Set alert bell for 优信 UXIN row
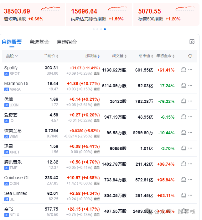The image size is (202, 220). coord(184,101)
